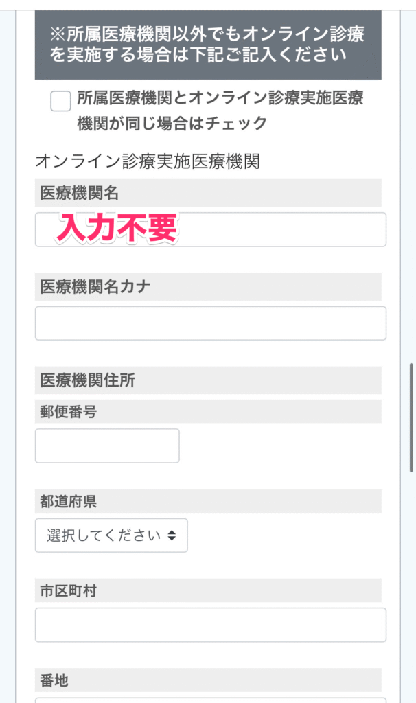Select the 市区町村 label
Viewport: 416px width, 703px height.
[x=68, y=590]
